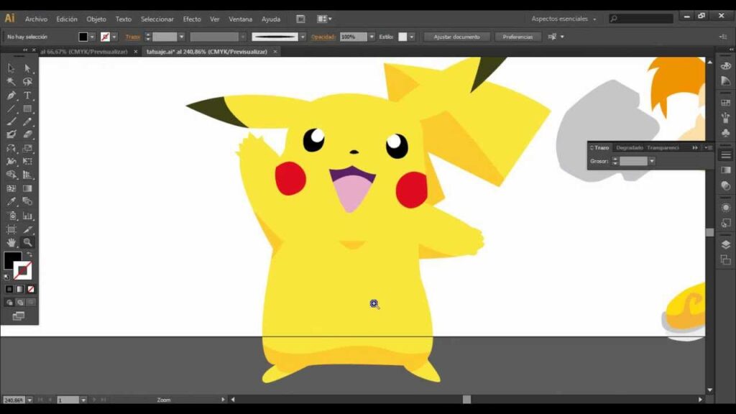This screenshot has height=414, width=736.
Task: Open the Objeto menu
Action: (96, 19)
